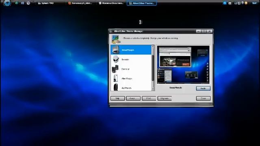Click the Theme Manager title bar icon
The image size is (260, 146).
pos(111,31)
